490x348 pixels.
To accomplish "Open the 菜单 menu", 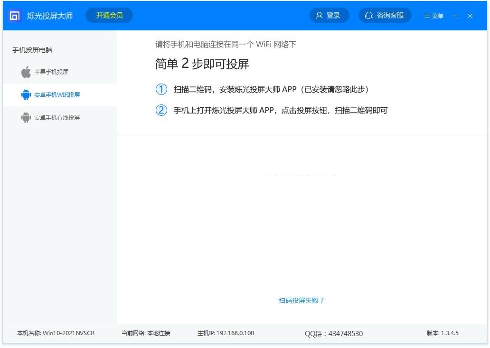I will point(434,16).
